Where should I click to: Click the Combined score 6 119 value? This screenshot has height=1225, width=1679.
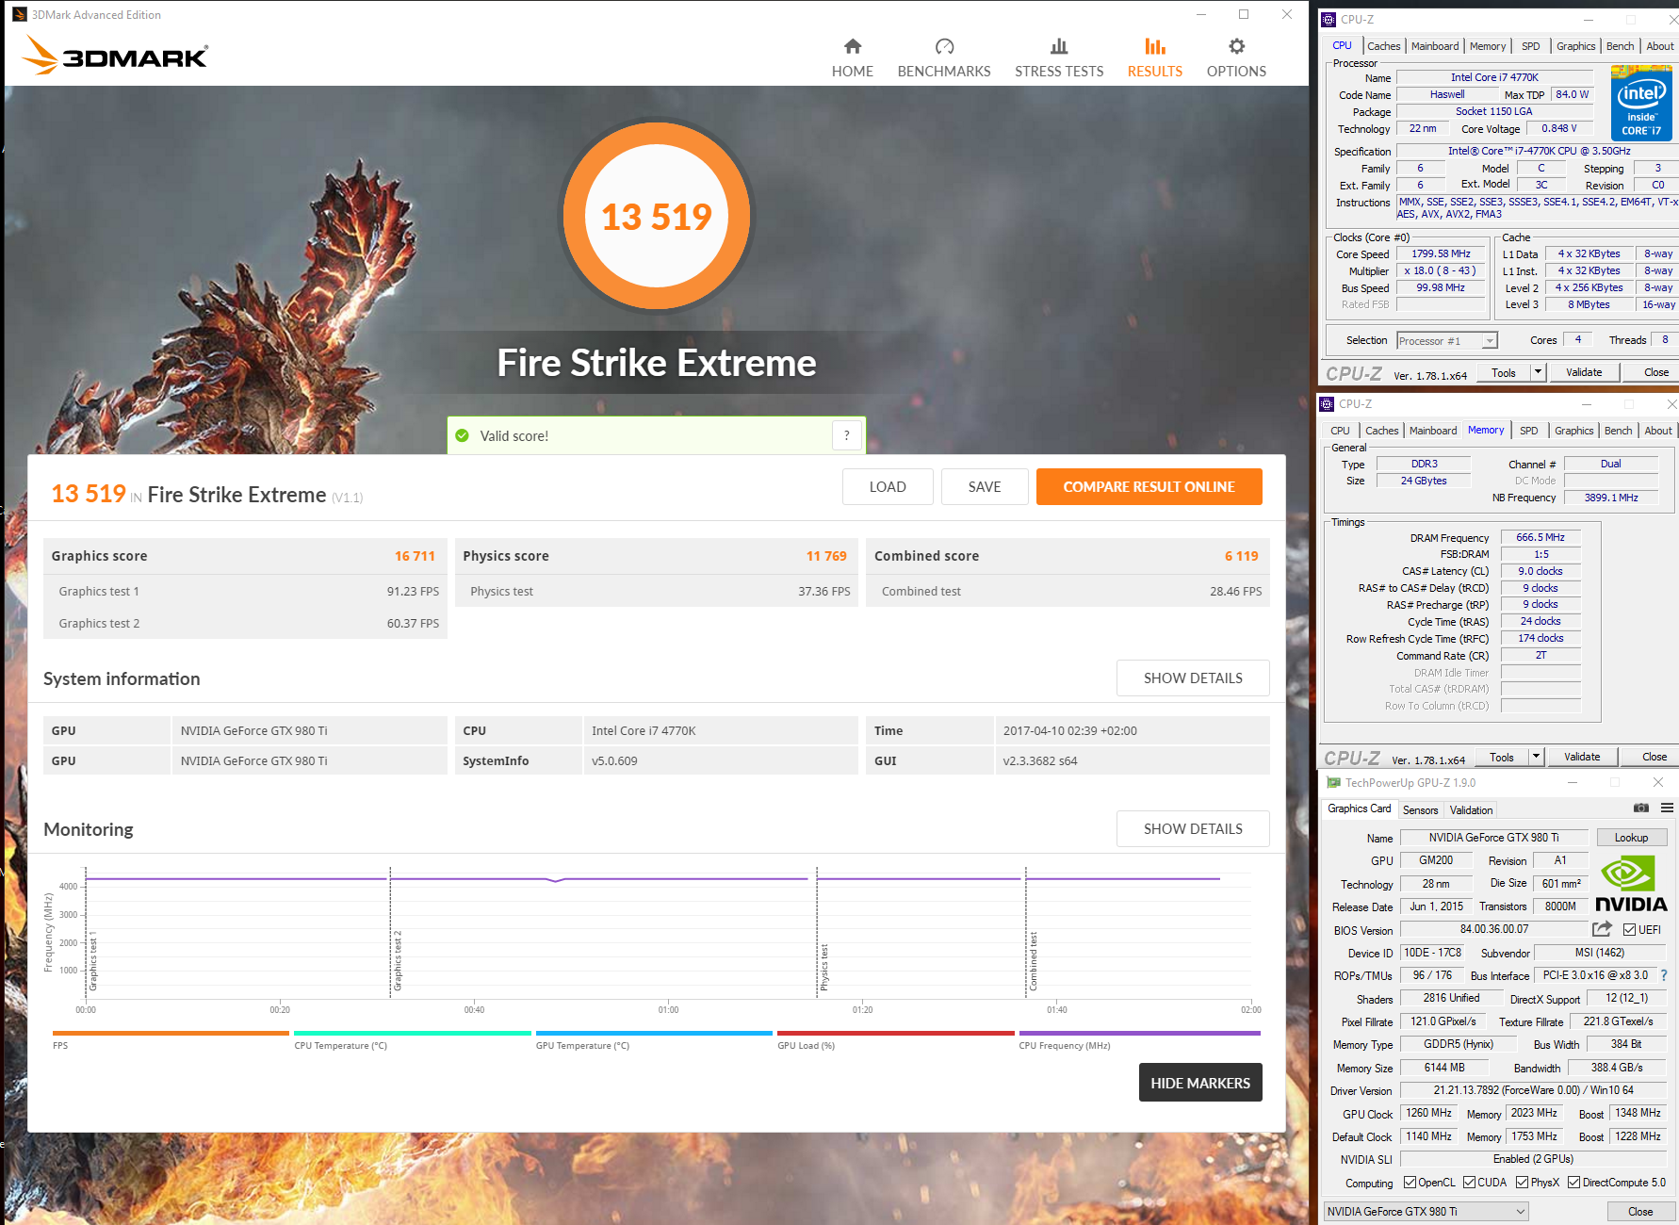1241,556
